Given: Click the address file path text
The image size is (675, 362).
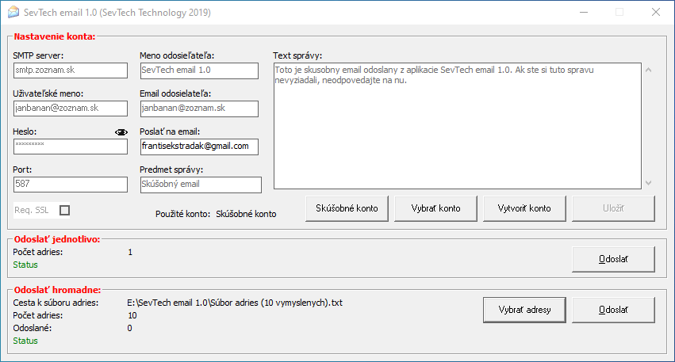Looking at the screenshot, I should pos(235,303).
